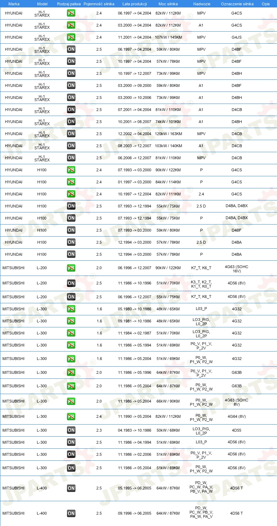Click the ON diesel icon in the 103kW / 140KM row
This screenshot has height=526, width=277.
point(71,146)
